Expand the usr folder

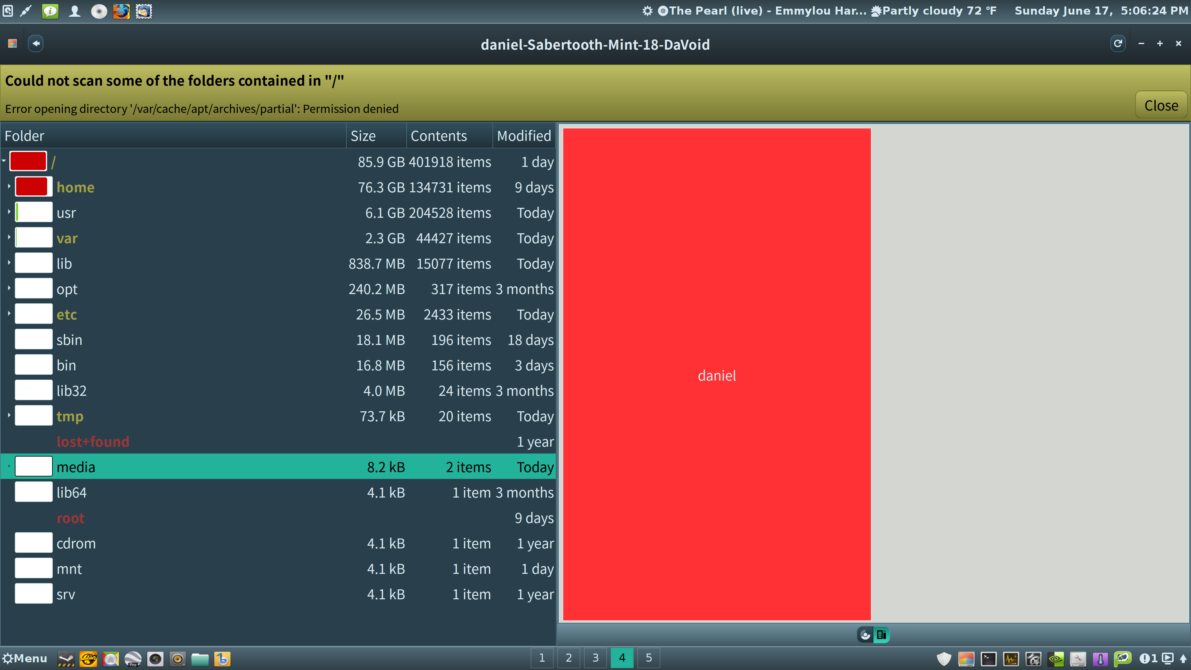9,212
